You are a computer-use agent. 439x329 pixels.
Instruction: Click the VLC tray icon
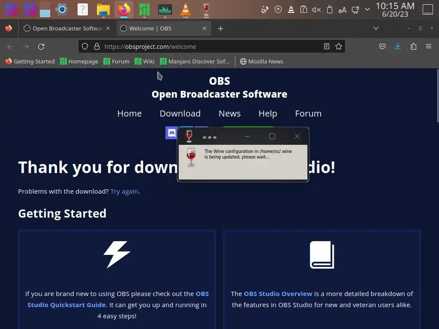point(291,10)
